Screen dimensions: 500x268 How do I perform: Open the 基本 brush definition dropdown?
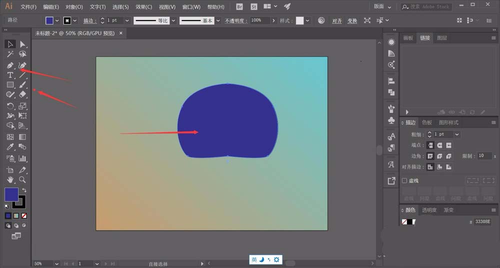[218, 20]
